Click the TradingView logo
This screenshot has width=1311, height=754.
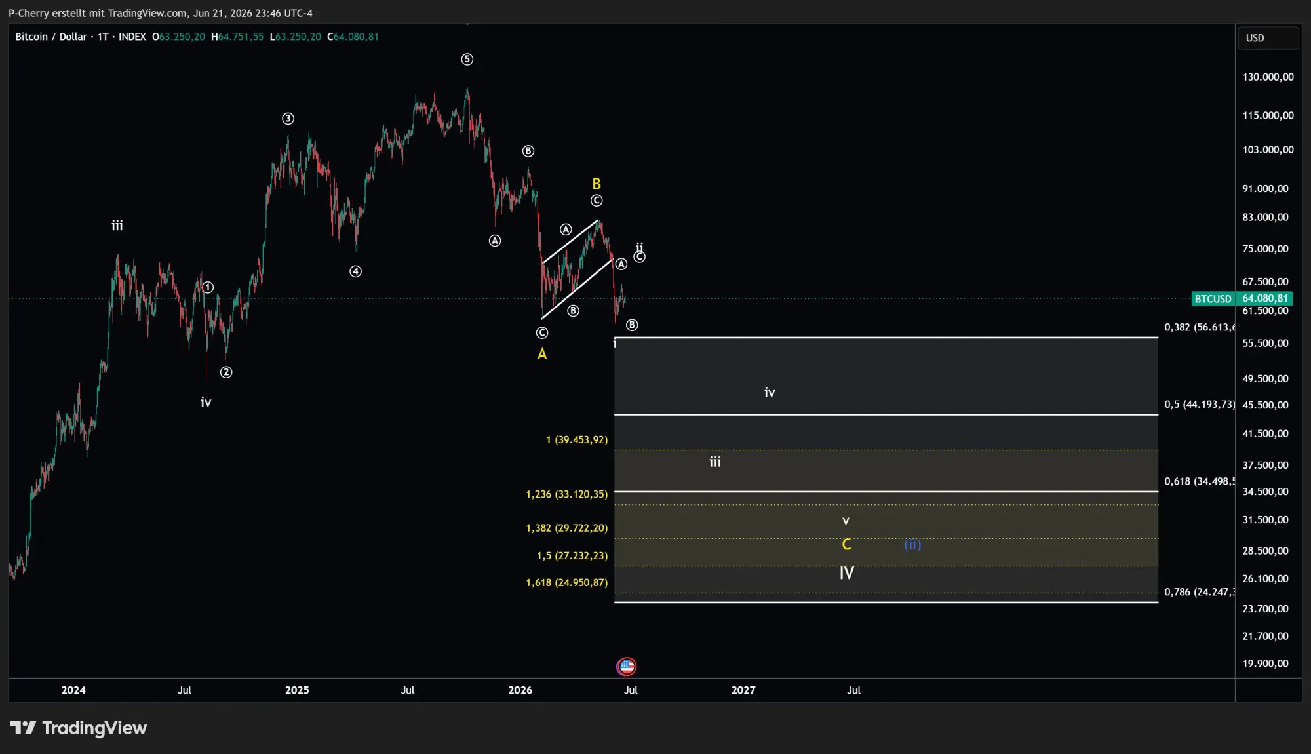(x=79, y=728)
